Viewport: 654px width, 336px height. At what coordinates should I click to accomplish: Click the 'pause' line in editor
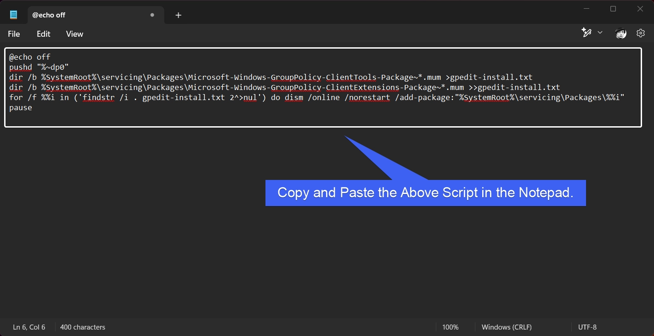pos(21,107)
